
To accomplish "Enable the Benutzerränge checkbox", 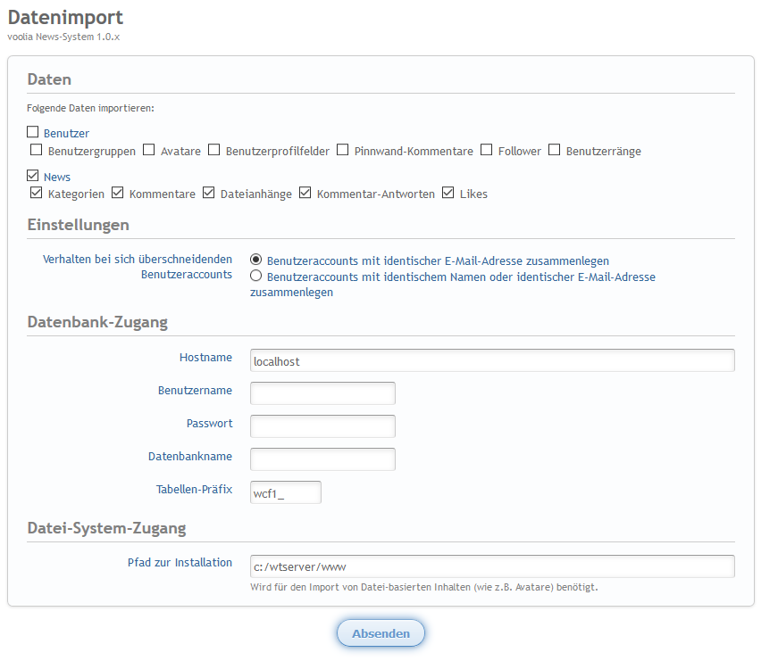I will pyautogui.click(x=555, y=150).
